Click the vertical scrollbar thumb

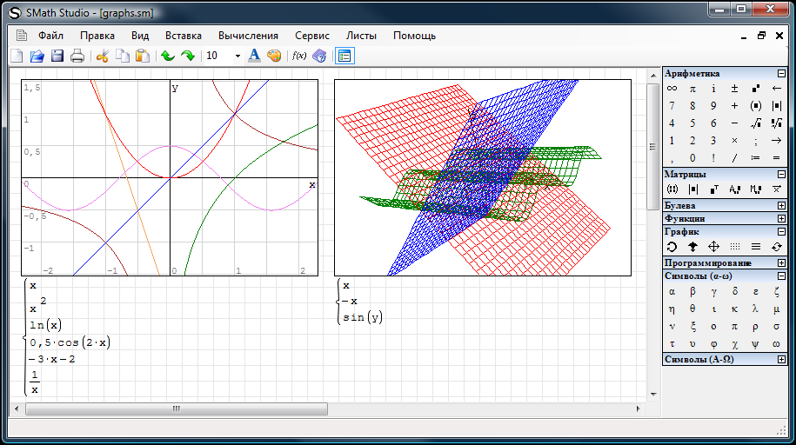[x=652, y=147]
